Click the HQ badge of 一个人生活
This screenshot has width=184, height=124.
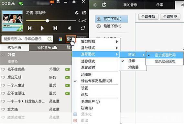[68, 86]
